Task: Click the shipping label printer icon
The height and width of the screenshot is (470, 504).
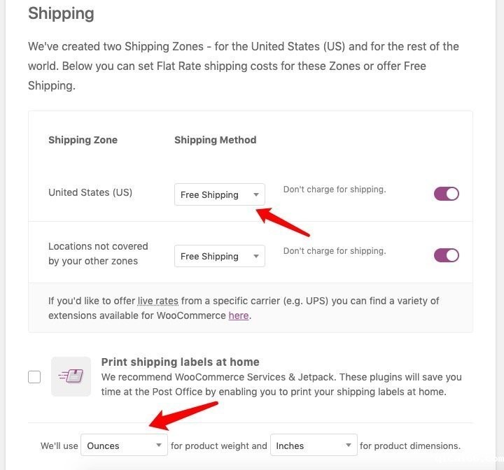Action: 71,376
